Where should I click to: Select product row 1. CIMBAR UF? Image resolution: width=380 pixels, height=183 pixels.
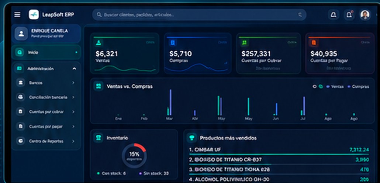[279, 150]
